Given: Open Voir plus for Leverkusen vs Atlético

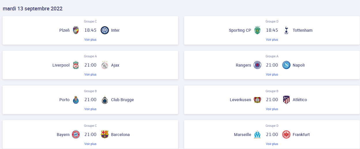Looking at the screenshot, I should (272, 109).
